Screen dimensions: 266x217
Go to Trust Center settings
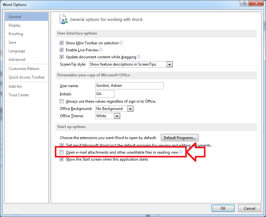coord(27,95)
